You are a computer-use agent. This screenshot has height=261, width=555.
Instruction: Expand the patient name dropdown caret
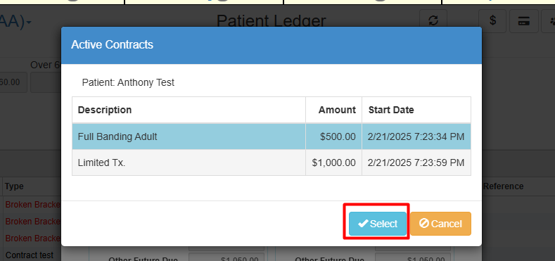[29, 23]
